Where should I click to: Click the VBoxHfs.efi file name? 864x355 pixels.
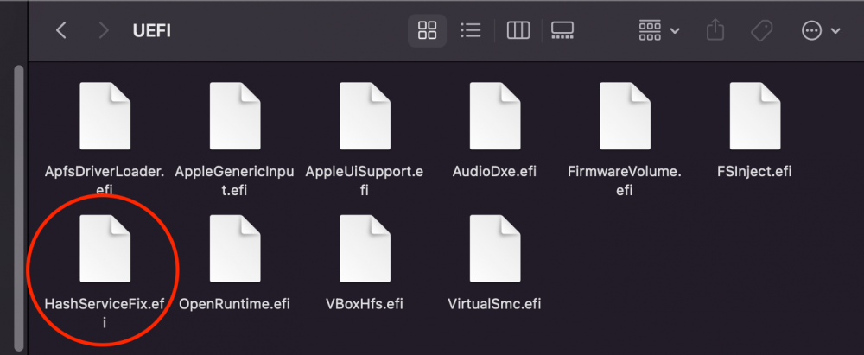pos(365,304)
